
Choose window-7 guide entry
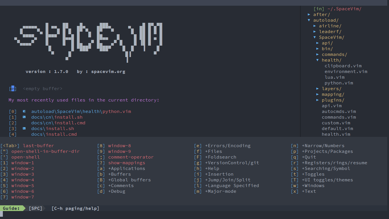pos(23,197)
